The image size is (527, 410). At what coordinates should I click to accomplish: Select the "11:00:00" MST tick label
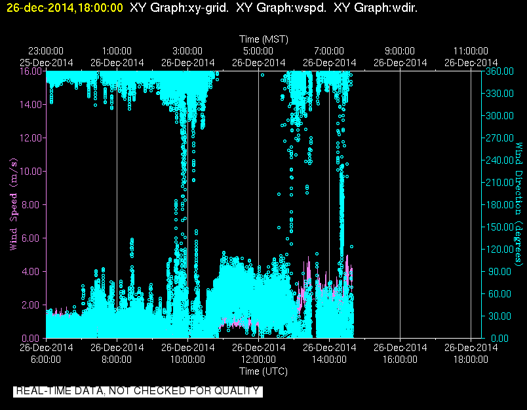[x=471, y=51]
